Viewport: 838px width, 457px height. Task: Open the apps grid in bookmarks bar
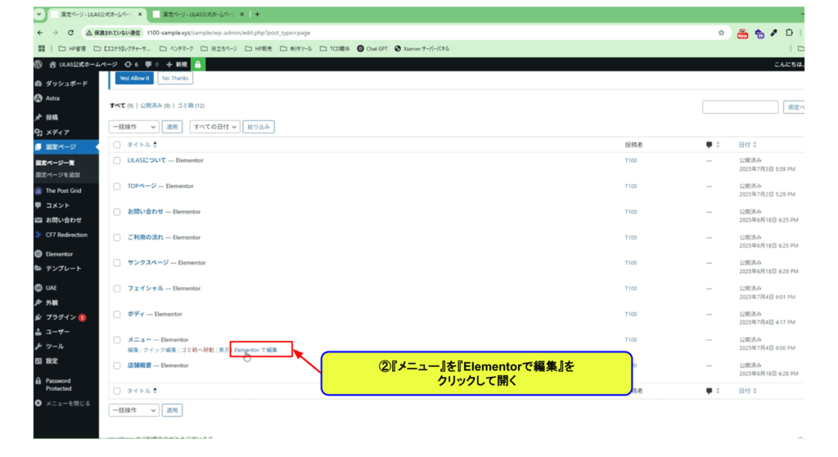point(42,48)
